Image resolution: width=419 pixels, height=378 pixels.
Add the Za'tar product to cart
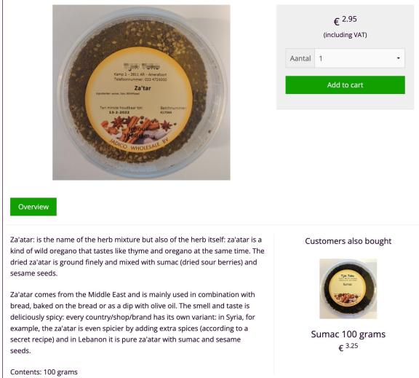(345, 85)
